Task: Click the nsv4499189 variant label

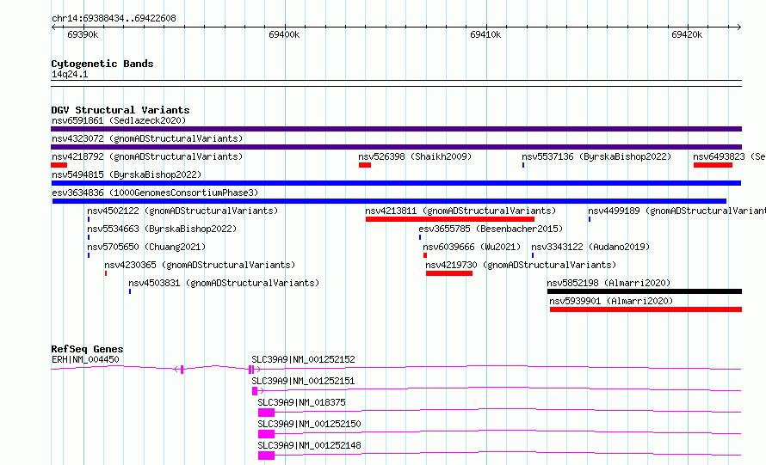Action: 676,211
